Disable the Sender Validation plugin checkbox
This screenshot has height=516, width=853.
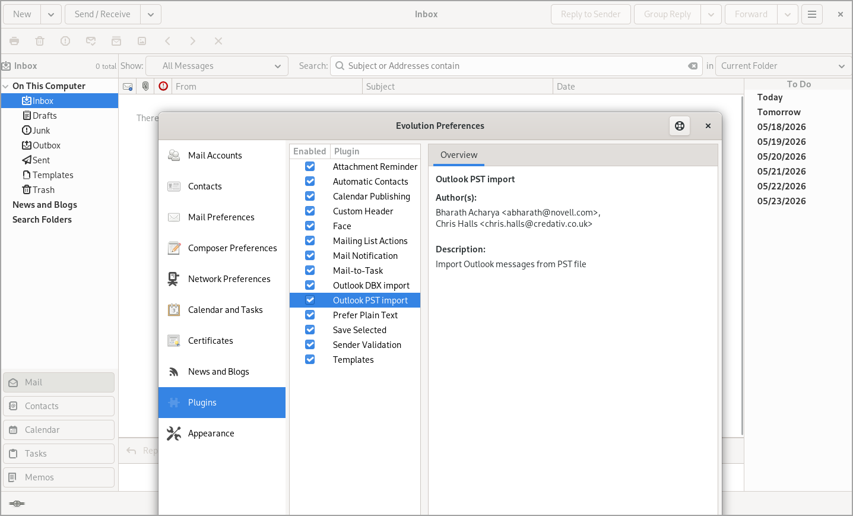(310, 344)
